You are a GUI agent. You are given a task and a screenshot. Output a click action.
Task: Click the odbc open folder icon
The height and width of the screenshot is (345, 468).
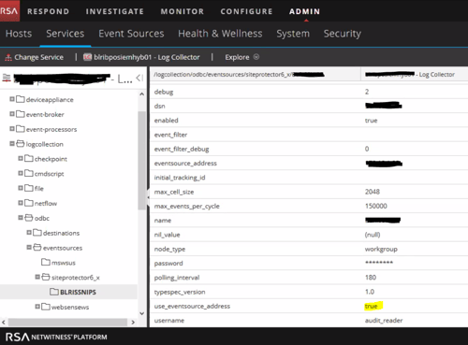pyautogui.click(x=29, y=218)
